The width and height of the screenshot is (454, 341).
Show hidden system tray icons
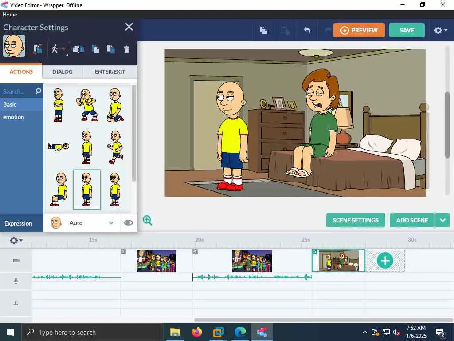(365, 332)
